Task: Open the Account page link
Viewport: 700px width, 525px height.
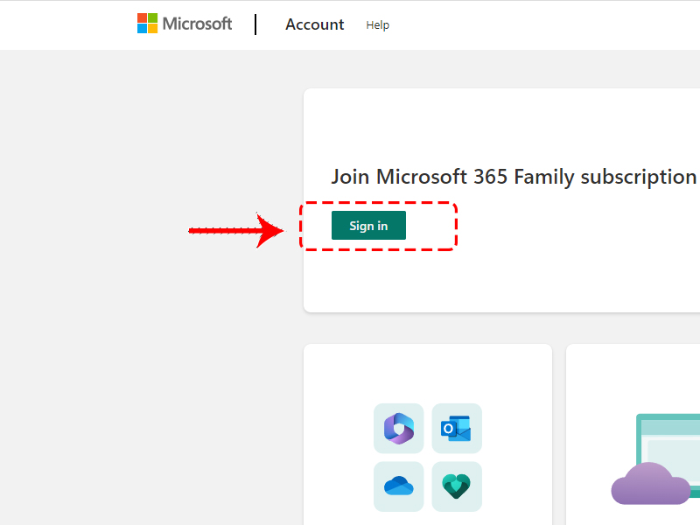Action: (x=315, y=24)
